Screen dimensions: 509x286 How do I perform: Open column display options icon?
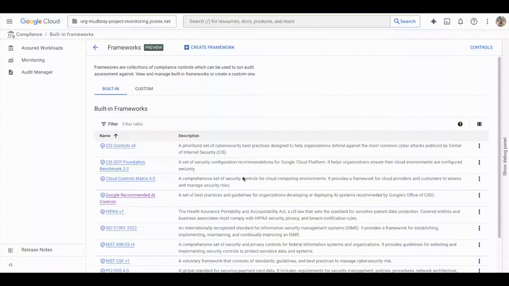(479, 124)
